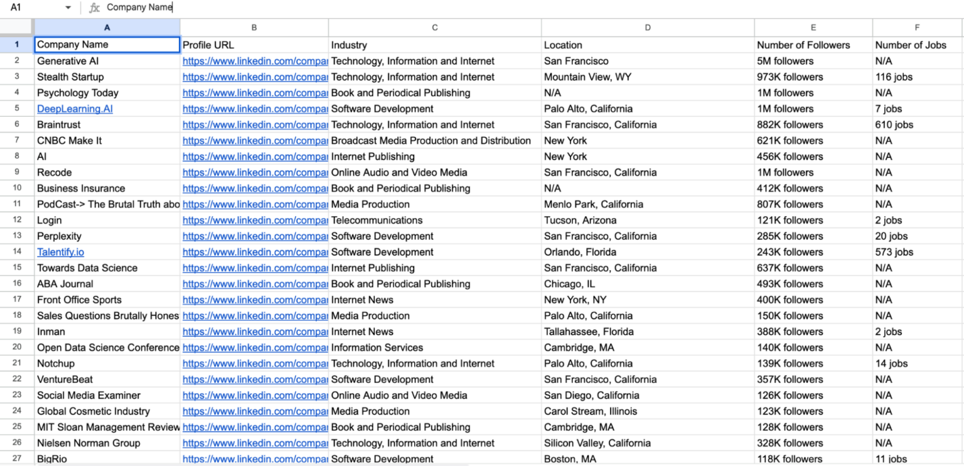Click the 5M followers cell
Viewport: 964px width, 466px height.
pyautogui.click(x=813, y=61)
